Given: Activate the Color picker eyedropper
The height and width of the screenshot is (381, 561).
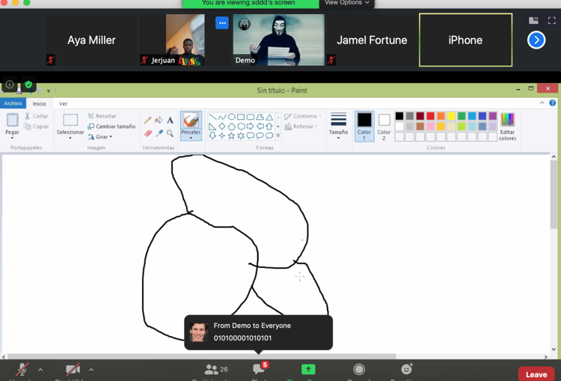Looking at the screenshot, I should [159, 133].
